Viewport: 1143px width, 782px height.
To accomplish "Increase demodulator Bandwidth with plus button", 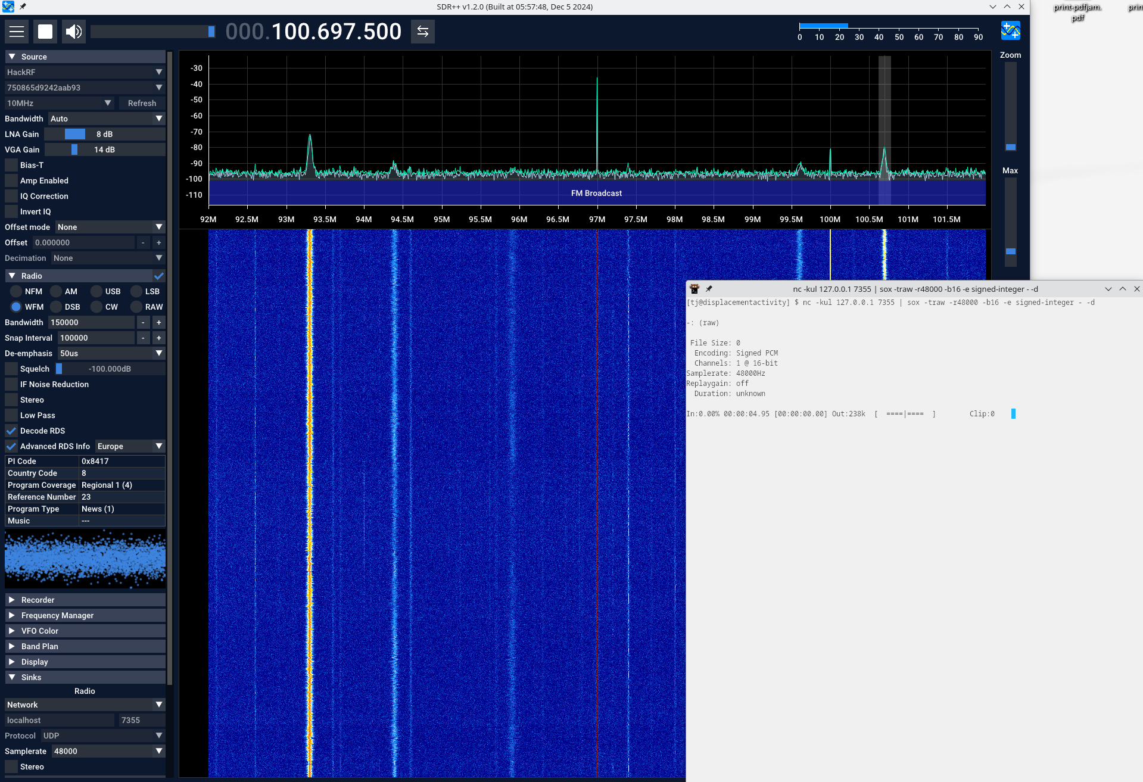I will (159, 322).
